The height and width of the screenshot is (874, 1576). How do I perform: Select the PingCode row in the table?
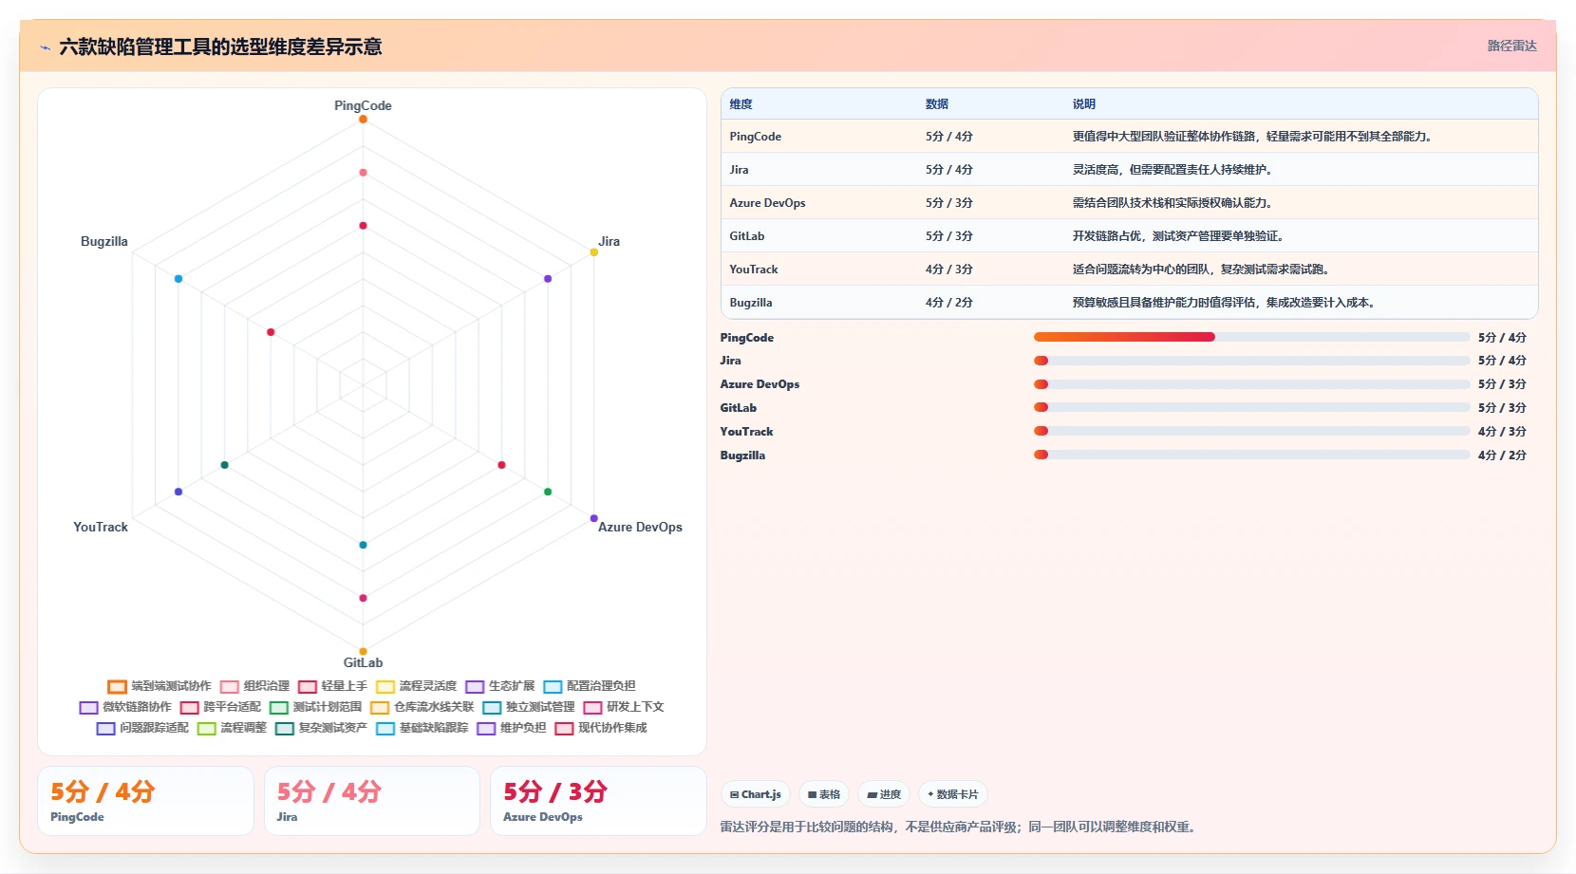(x=1130, y=137)
